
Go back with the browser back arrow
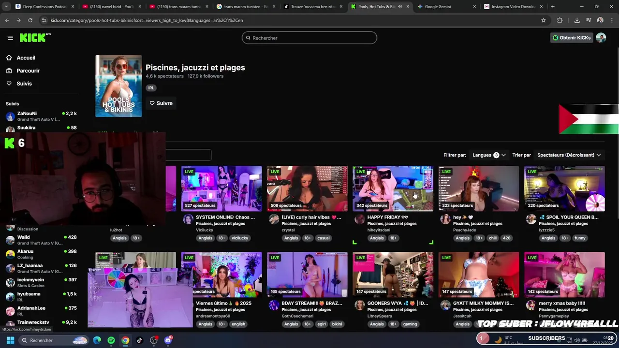pos(7,20)
